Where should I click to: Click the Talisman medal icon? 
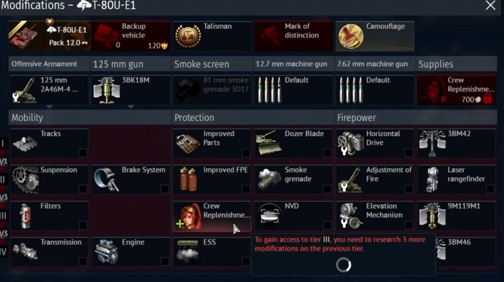point(188,36)
